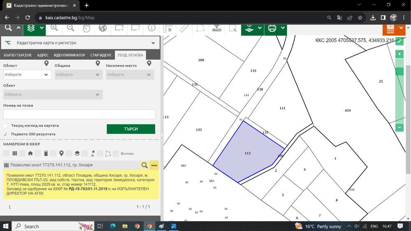411x231 pixels.
Task: Activate the pan hand tool
Action: tap(86, 28)
